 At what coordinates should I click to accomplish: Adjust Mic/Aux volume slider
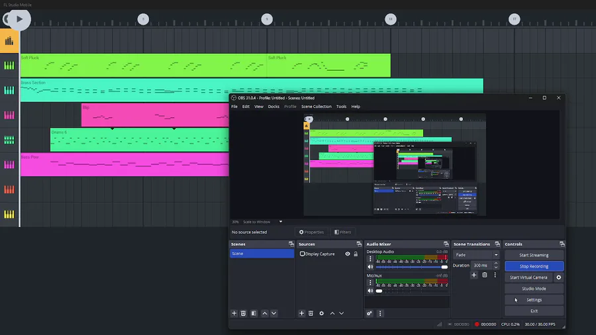click(412, 291)
